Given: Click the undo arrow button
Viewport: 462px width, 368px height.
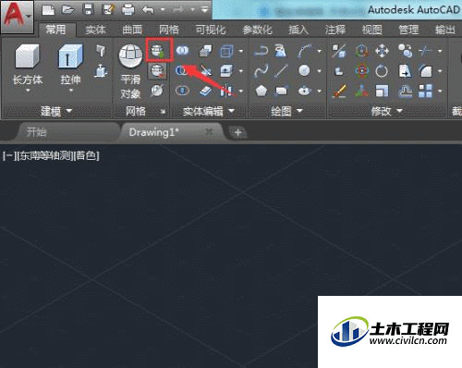Looking at the screenshot, I should pos(148,10).
